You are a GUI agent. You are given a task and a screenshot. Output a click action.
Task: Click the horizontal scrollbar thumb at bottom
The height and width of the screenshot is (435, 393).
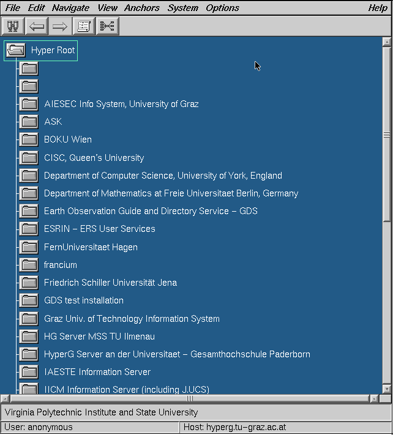(x=190, y=398)
